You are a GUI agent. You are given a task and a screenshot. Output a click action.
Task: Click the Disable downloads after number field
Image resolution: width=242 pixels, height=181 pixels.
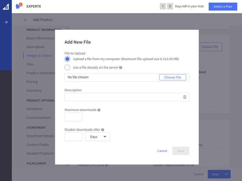(x=73, y=137)
